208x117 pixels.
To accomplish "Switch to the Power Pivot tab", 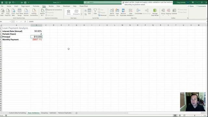I will click(x=84, y=6).
